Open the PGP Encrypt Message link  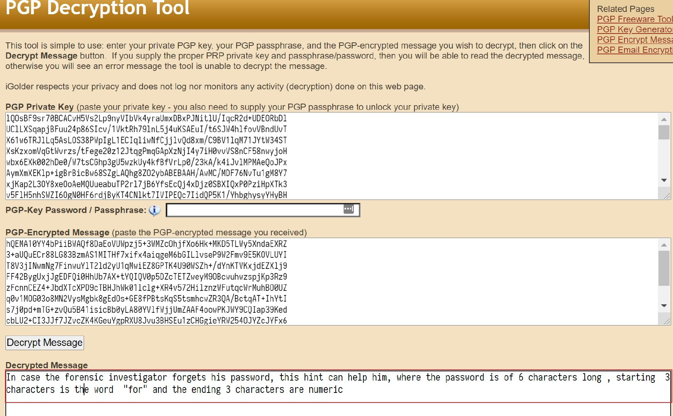coord(635,40)
